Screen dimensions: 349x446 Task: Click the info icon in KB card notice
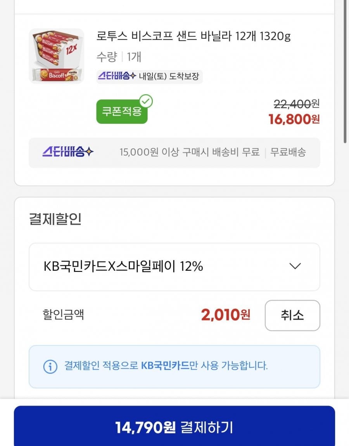pyautogui.click(x=50, y=366)
